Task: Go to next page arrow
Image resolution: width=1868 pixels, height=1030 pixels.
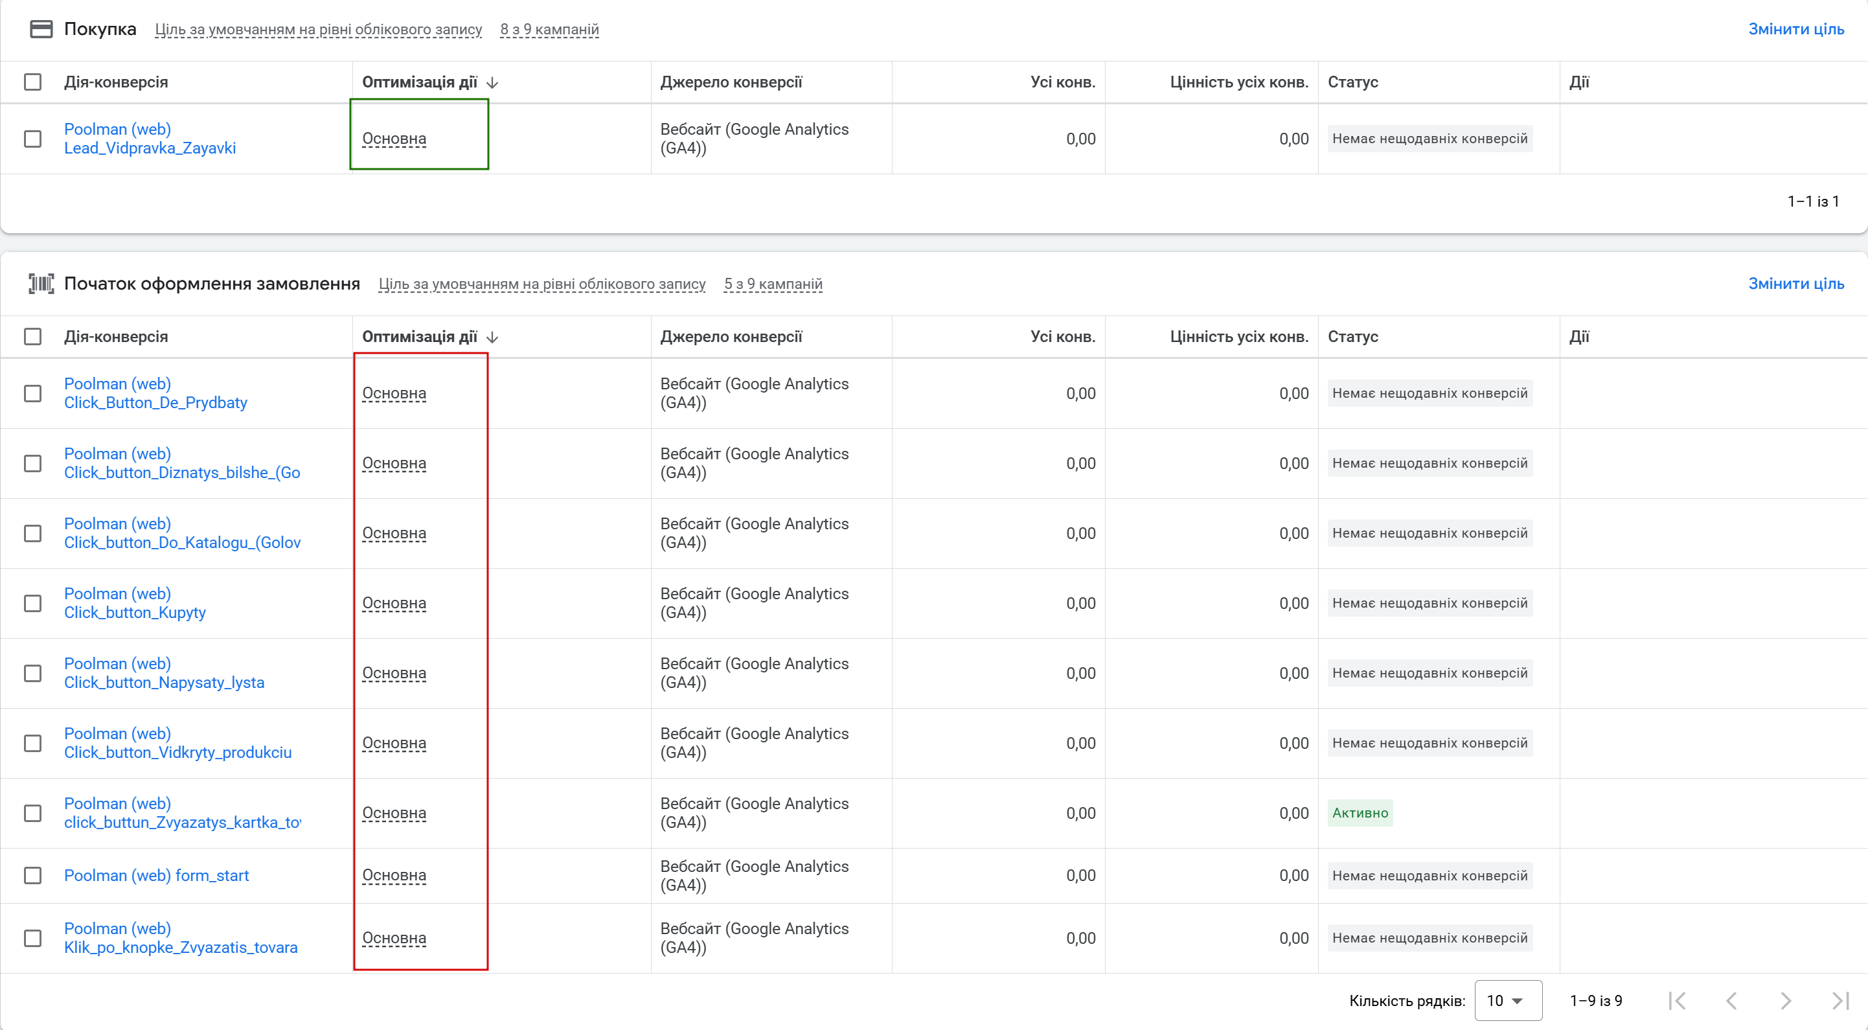Action: pos(1785,1001)
